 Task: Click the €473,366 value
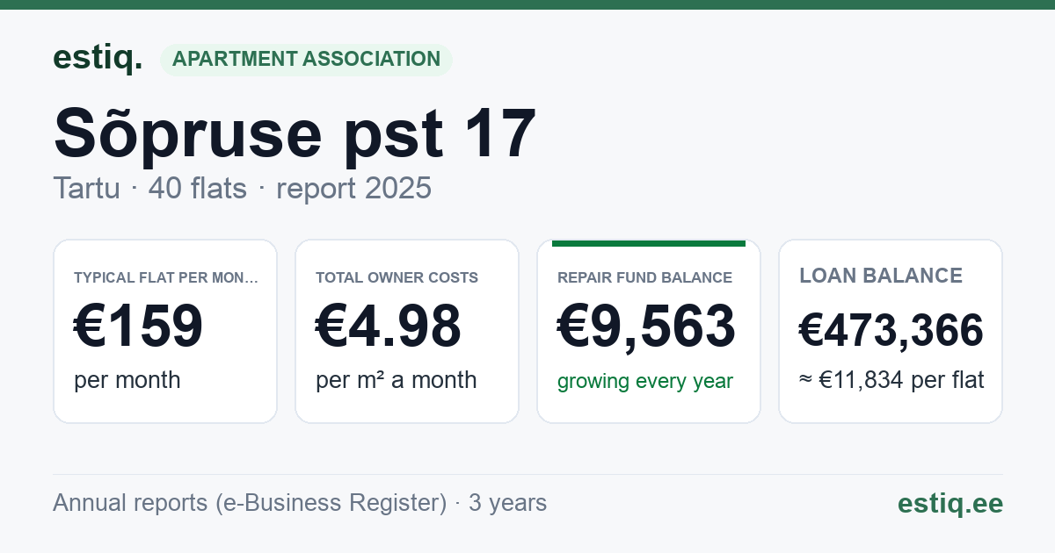pyautogui.click(x=891, y=331)
